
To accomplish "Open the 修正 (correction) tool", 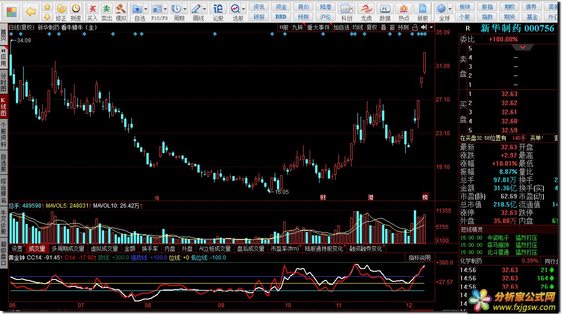I will click(61, 12).
